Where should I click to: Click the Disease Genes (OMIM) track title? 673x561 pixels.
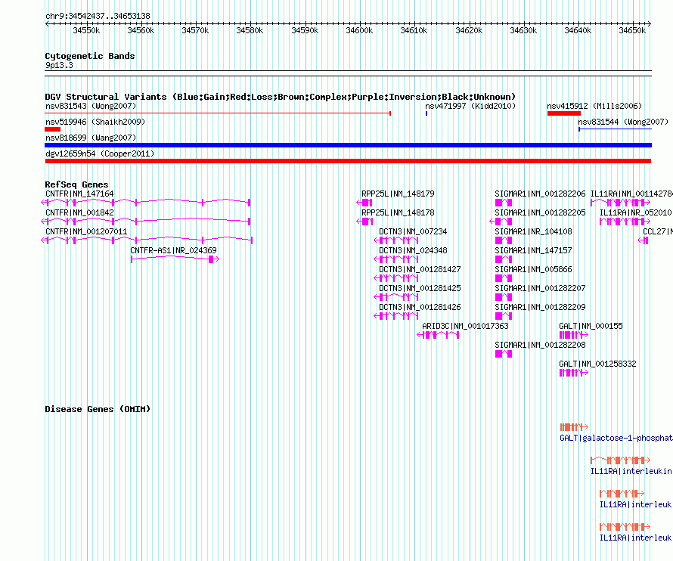[98, 409]
